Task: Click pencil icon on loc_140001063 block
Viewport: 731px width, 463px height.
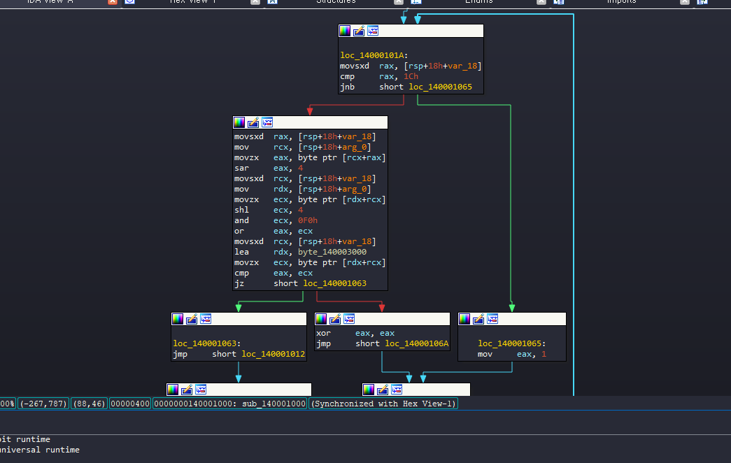Action: 192,319
